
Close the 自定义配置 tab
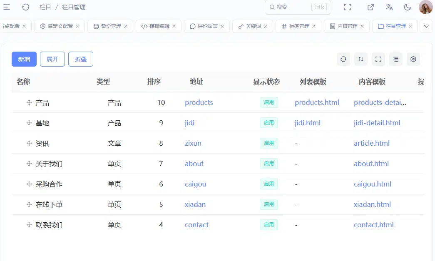point(77,26)
